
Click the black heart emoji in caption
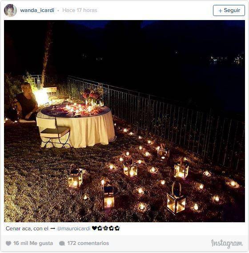click(x=94, y=228)
